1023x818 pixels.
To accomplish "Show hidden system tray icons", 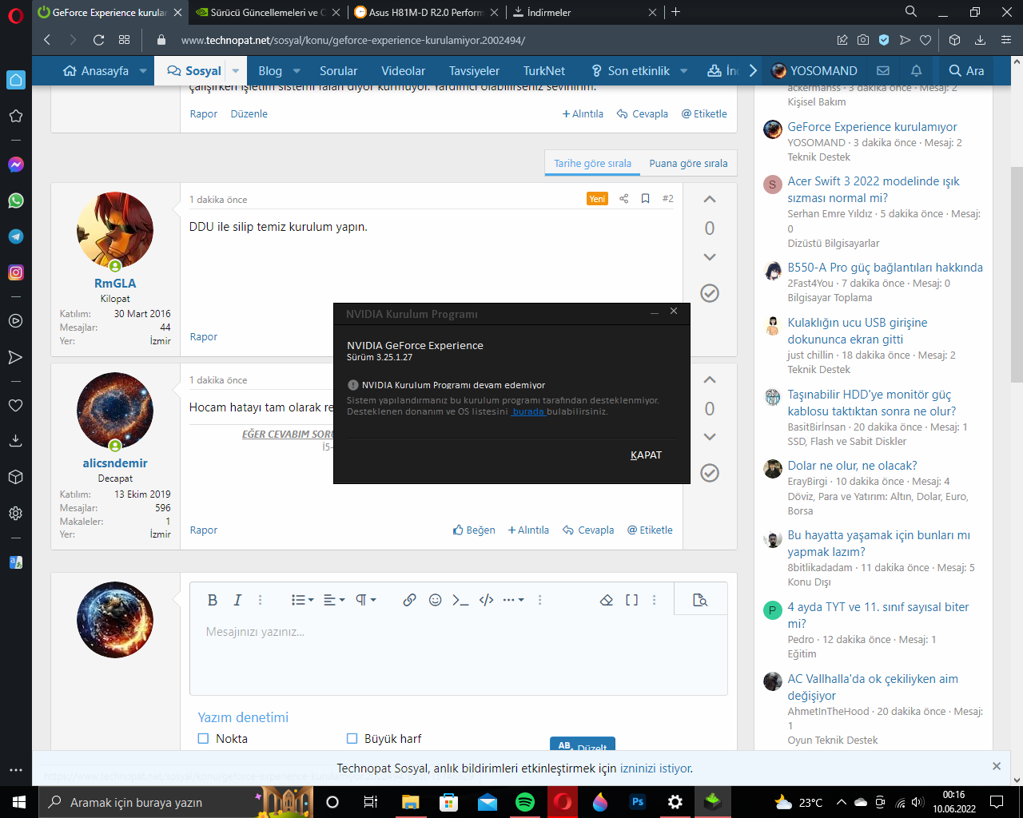I will 841,802.
